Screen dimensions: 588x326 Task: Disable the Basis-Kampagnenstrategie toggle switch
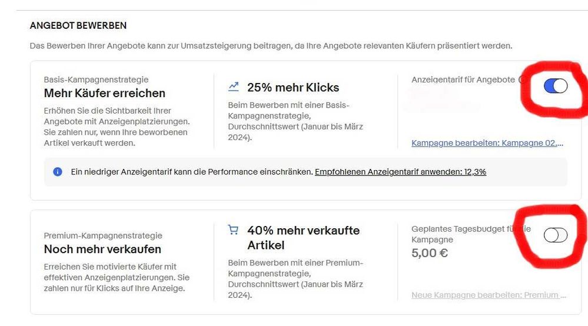click(x=556, y=87)
